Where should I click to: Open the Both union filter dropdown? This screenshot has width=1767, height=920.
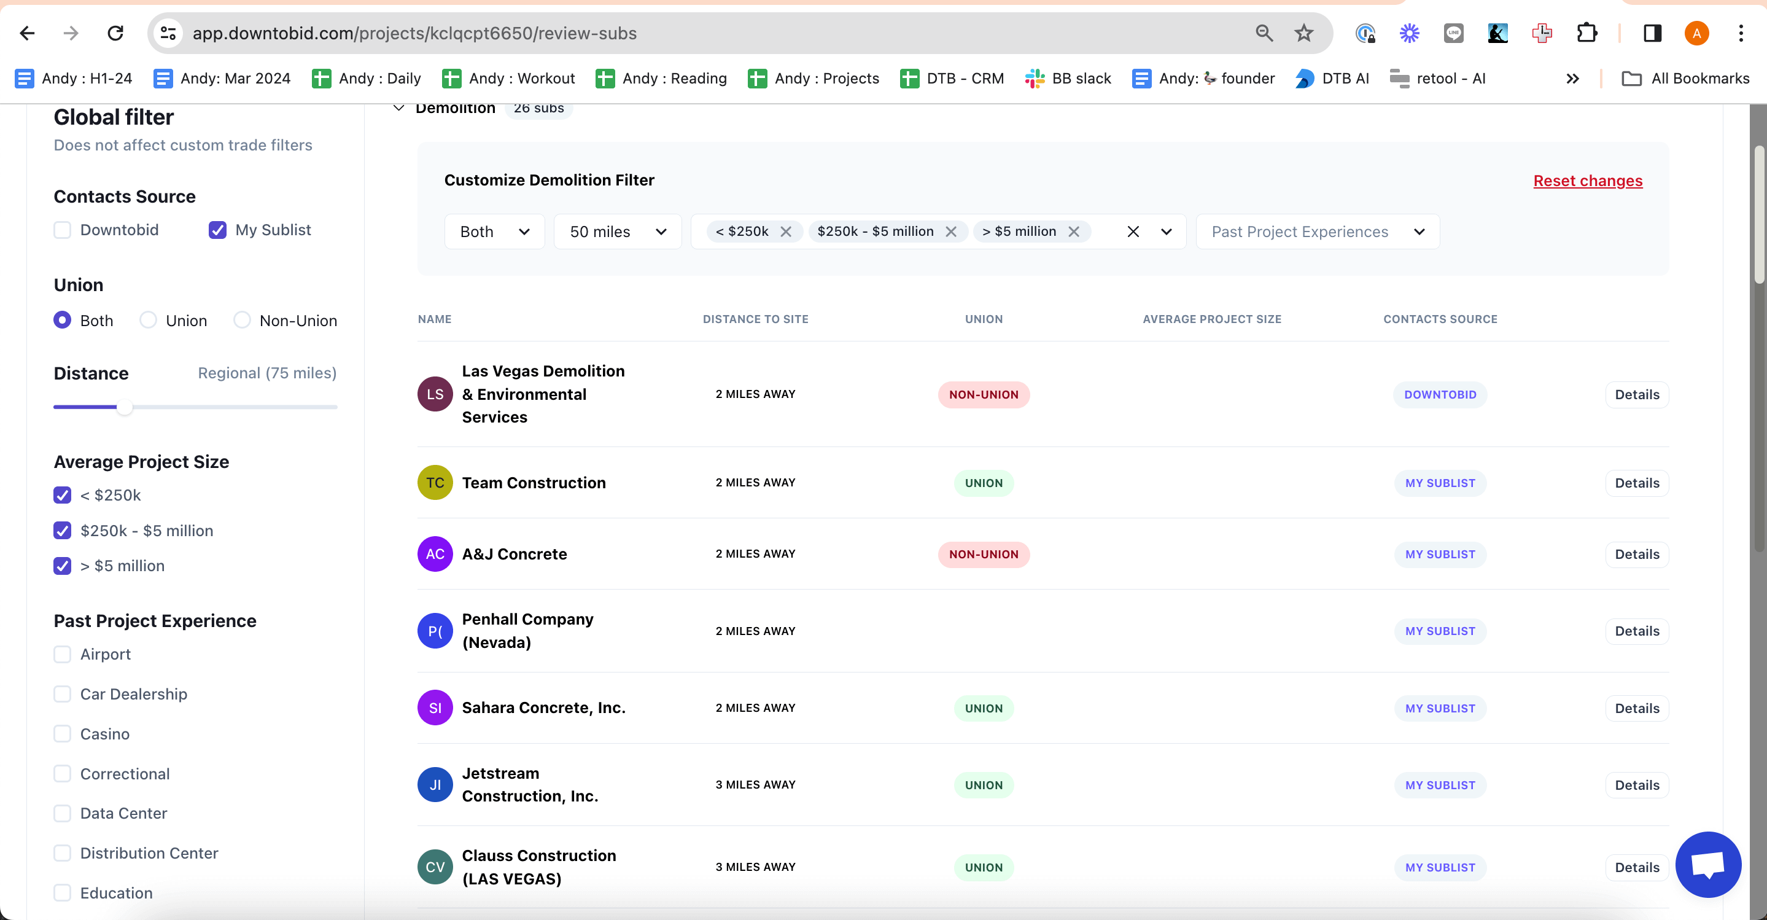[492, 232]
